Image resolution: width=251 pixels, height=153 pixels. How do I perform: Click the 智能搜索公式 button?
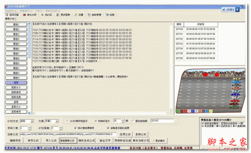click(x=67, y=140)
